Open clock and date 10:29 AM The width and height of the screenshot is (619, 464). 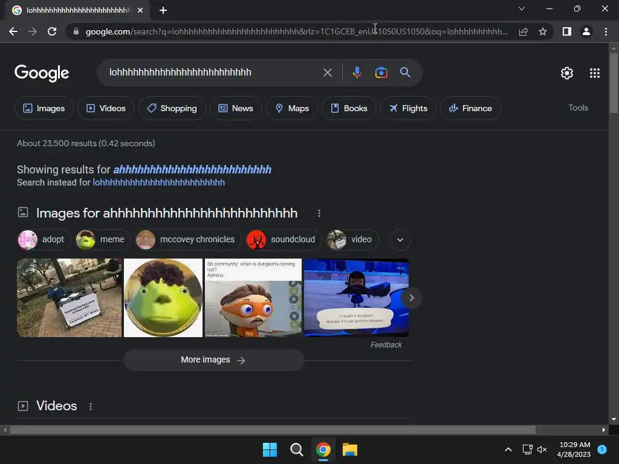[574, 449]
